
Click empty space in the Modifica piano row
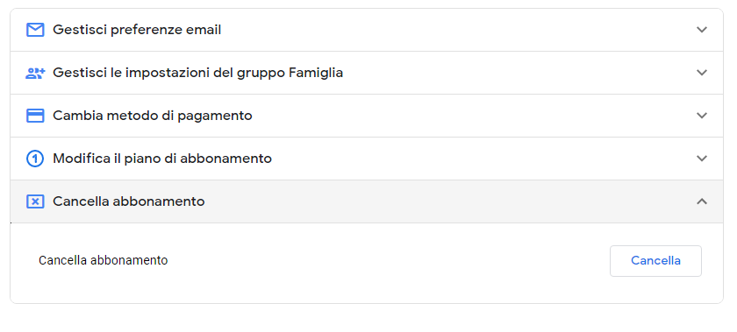470,159
